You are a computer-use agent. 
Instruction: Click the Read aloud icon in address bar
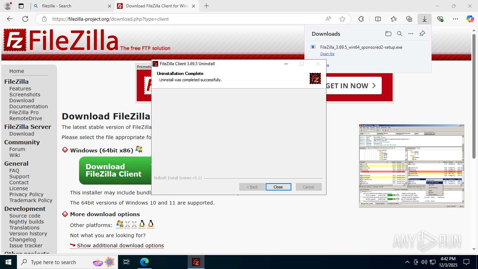tap(328, 19)
